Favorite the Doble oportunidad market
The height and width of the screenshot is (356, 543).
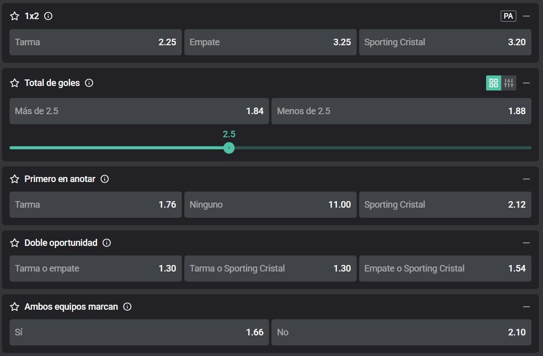(x=15, y=243)
